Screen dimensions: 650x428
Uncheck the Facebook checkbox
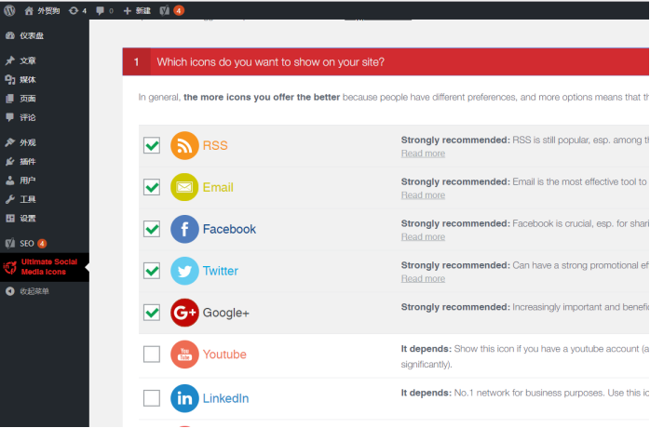[152, 229]
